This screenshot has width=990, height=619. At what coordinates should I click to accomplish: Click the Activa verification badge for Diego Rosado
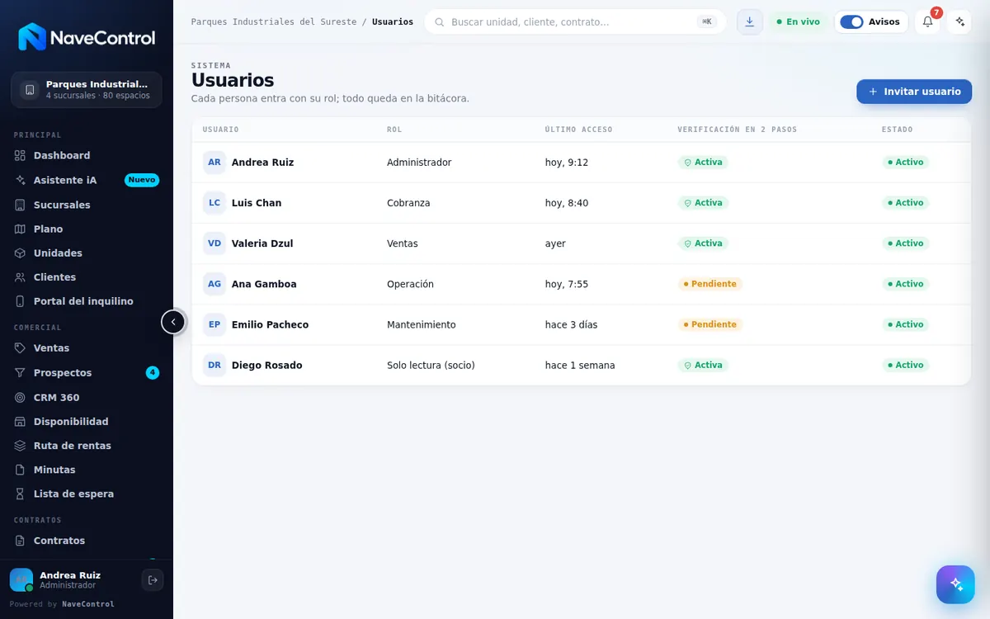[x=703, y=365]
